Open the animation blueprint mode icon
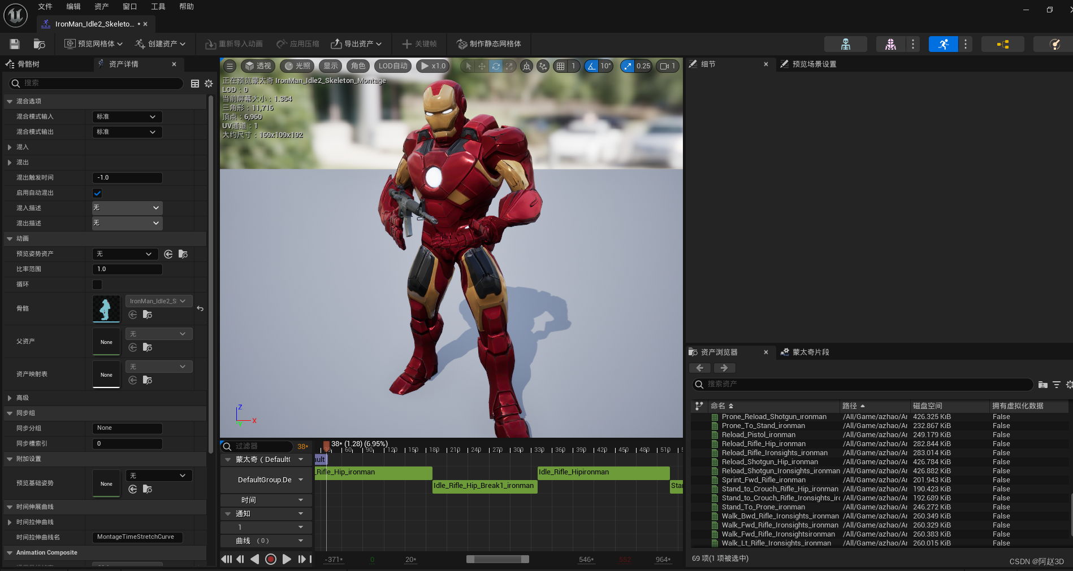This screenshot has height=571, width=1073. (1002, 44)
